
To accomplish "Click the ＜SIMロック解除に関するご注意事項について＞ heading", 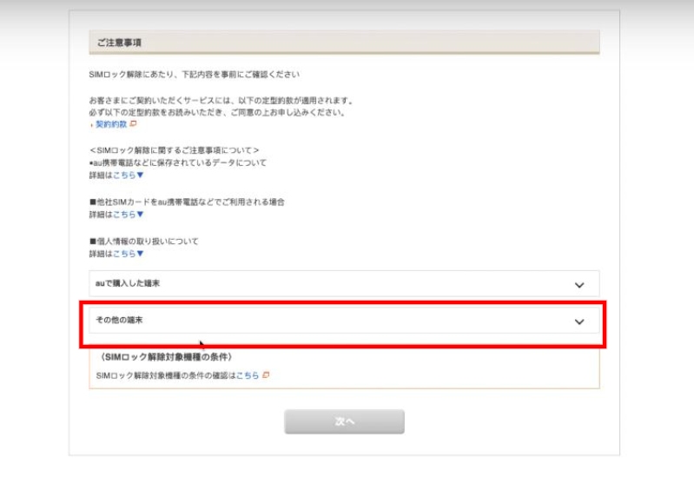I will [x=174, y=150].
